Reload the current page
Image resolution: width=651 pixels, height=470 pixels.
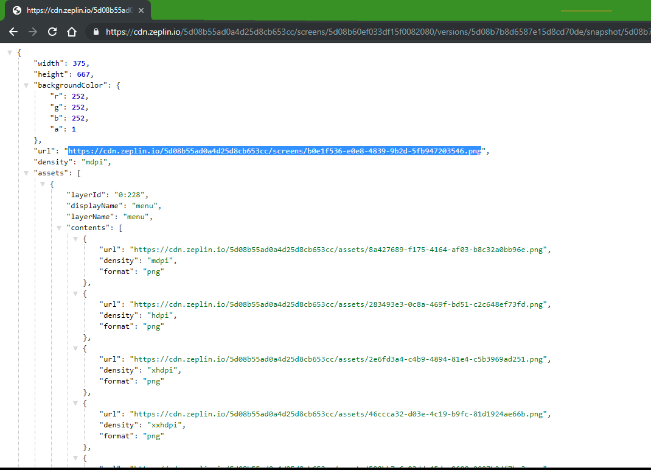tap(52, 32)
